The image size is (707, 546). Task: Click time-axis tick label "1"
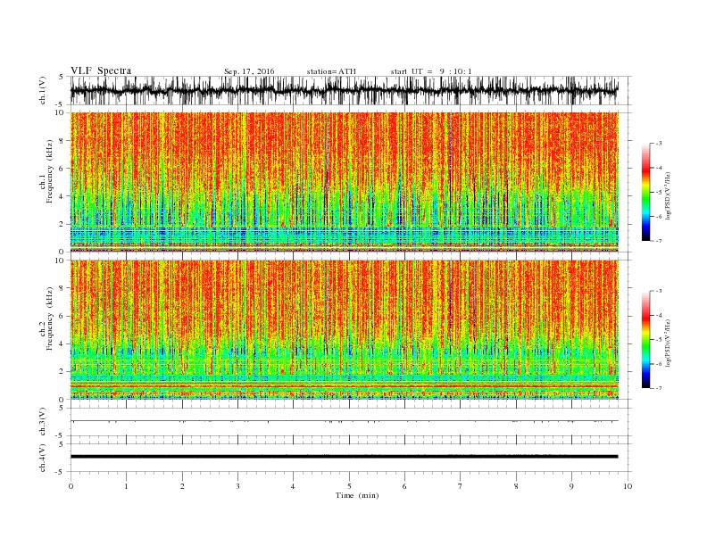[127, 486]
